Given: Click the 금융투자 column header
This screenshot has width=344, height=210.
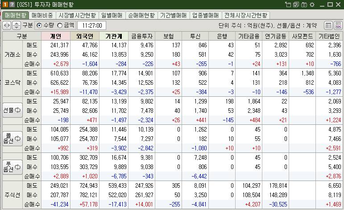Looking at the screenshot, I should (142, 36).
